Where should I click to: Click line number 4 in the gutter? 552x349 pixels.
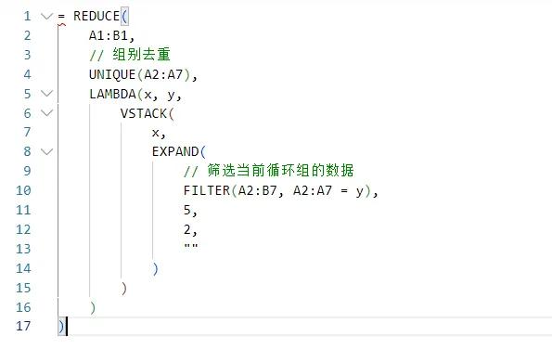(27, 74)
